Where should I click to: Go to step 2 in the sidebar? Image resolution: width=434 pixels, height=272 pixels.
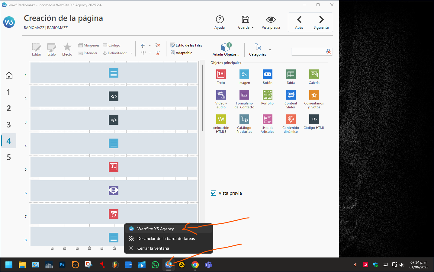pos(9,108)
